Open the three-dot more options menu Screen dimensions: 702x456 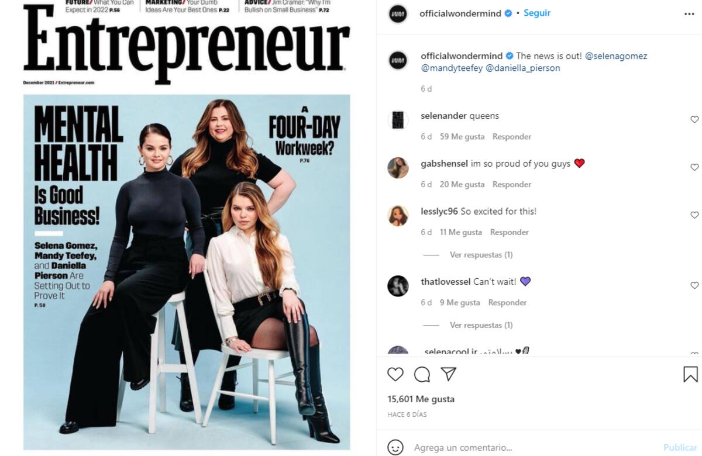pyautogui.click(x=689, y=13)
